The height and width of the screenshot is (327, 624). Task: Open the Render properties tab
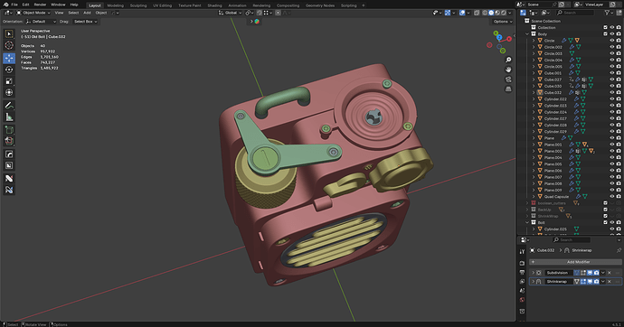(522, 263)
